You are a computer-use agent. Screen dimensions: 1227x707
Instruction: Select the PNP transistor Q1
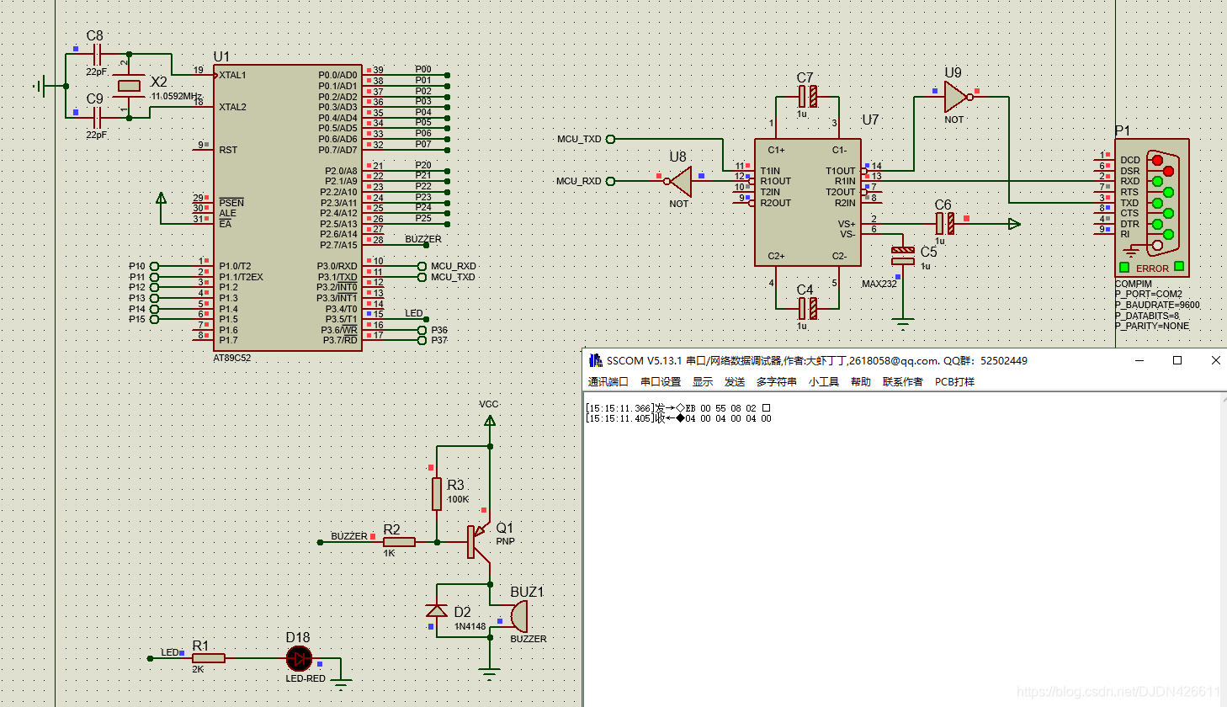pos(477,542)
